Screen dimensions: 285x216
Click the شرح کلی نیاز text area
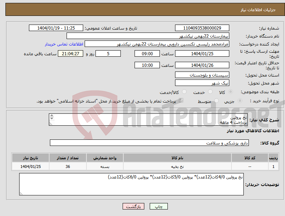(148, 120)
